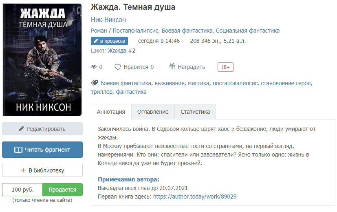Image resolution: width=337 pixels, height=212 pixels.
Task: Click the gift icon beside Наградить
Action: tap(172, 66)
